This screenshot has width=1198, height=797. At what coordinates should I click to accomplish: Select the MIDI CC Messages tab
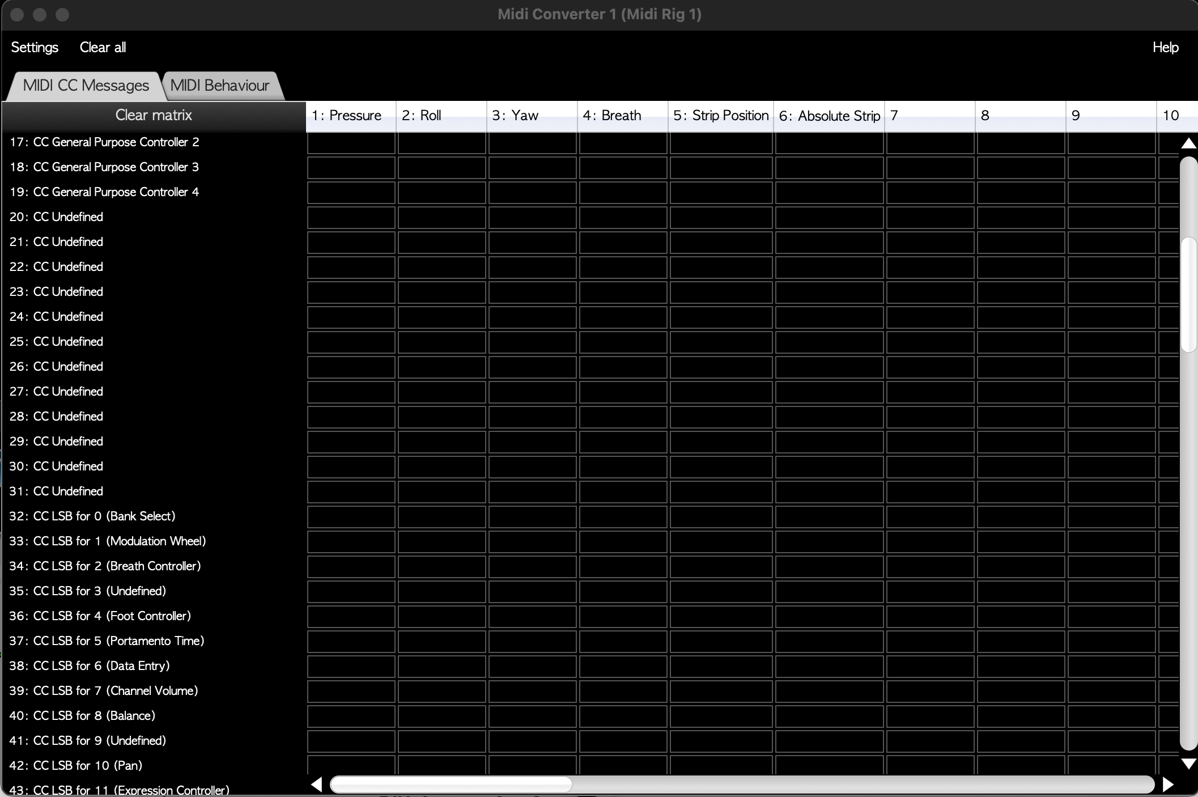click(86, 86)
